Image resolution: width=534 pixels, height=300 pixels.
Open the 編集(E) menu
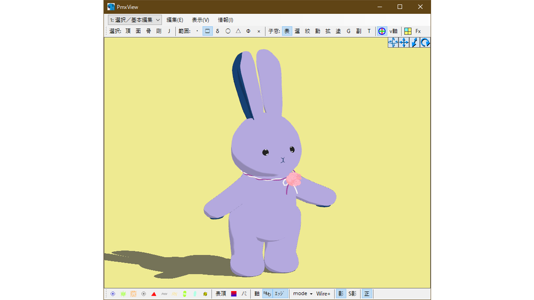[175, 20]
